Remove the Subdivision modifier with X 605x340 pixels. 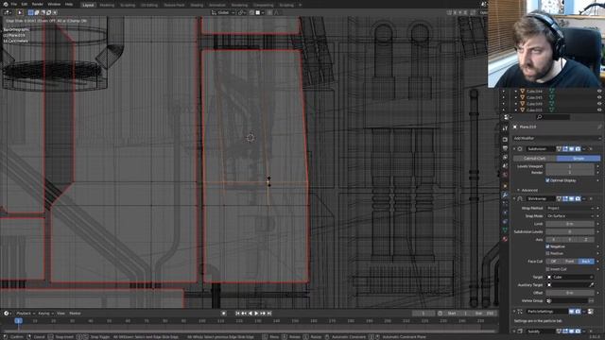pyautogui.click(x=591, y=149)
